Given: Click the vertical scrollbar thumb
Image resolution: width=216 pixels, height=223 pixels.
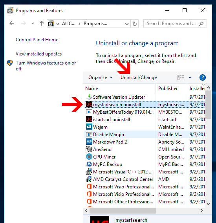Looking at the screenshot, I should 208,104.
